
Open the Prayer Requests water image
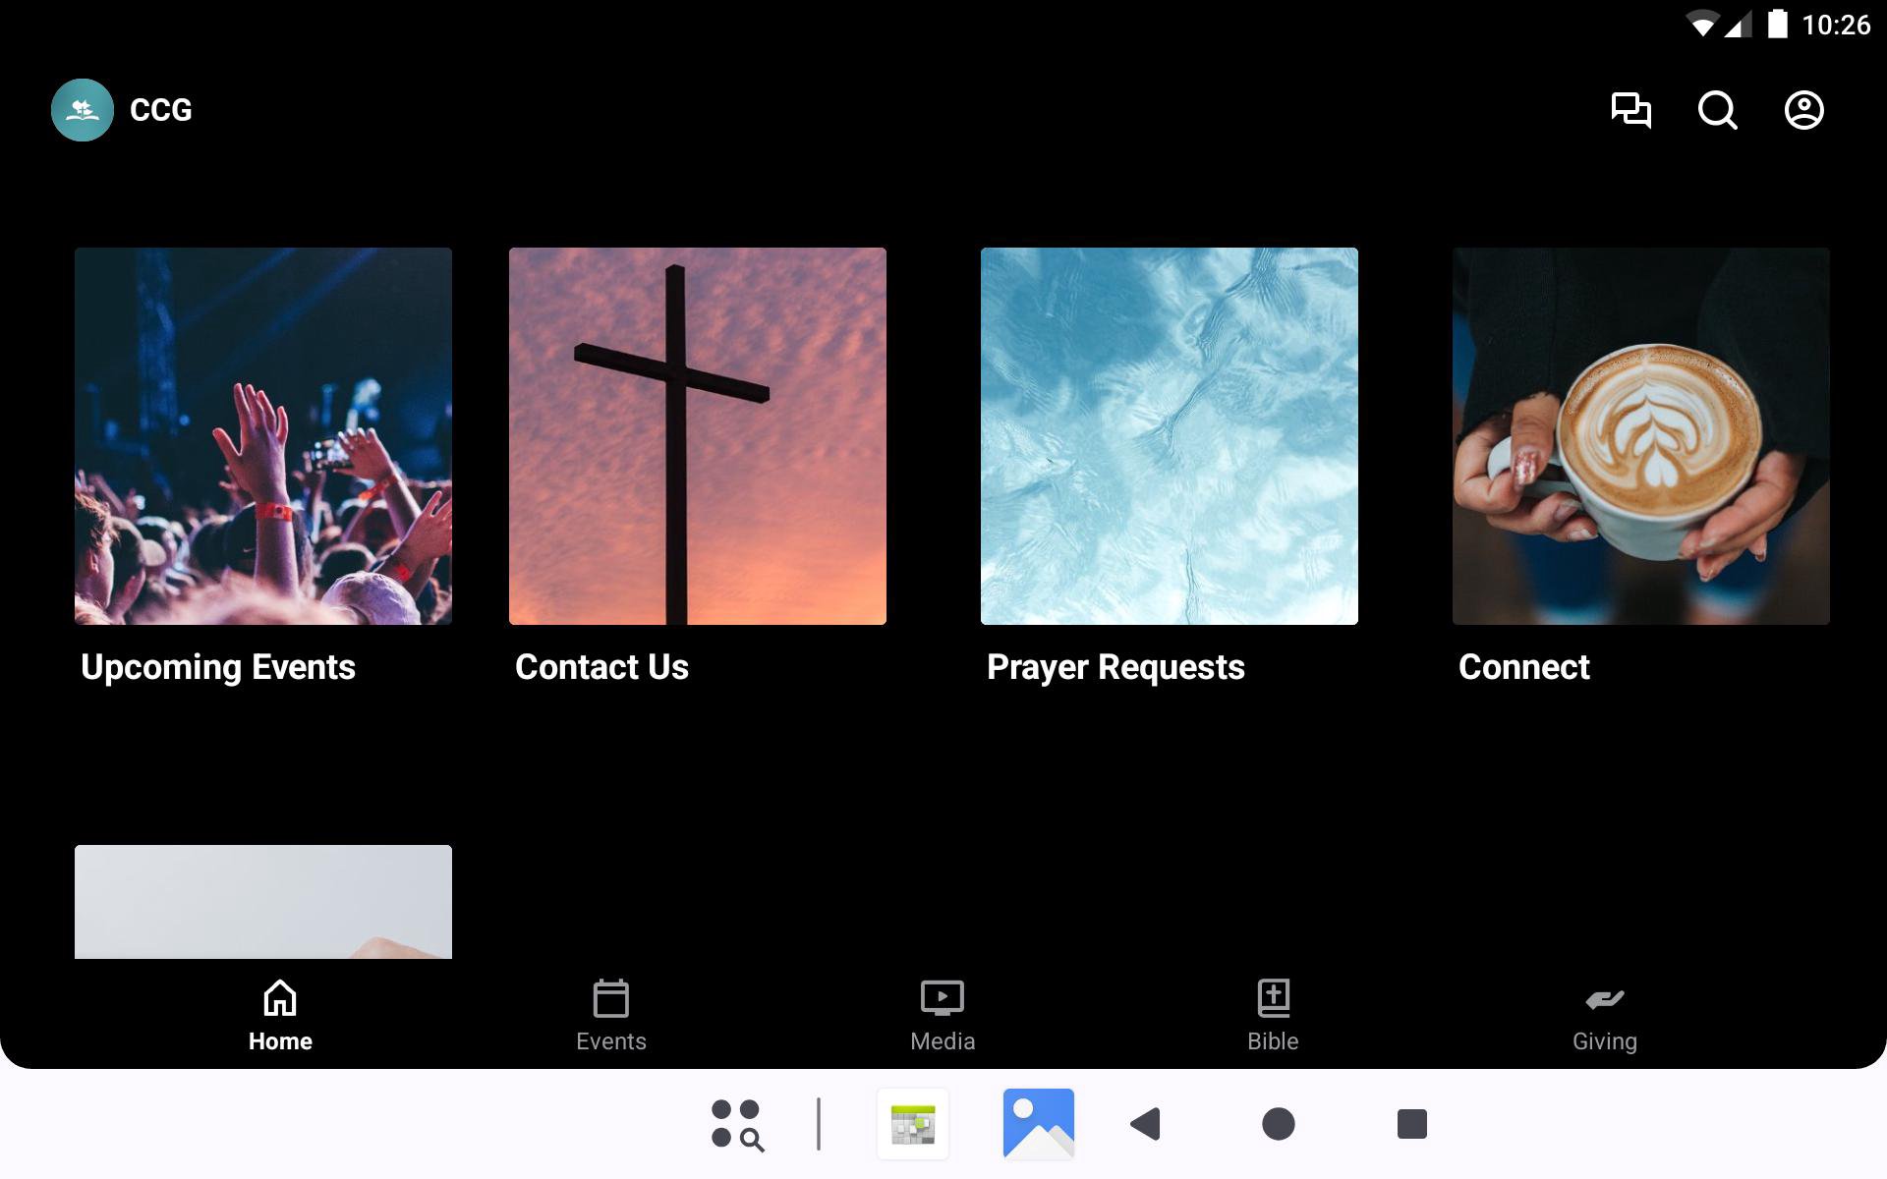click(1170, 436)
